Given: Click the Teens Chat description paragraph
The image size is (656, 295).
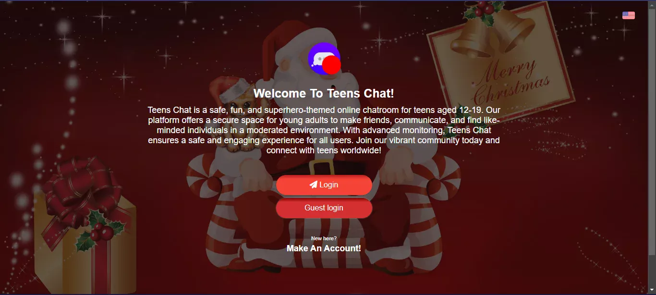Looking at the screenshot, I should coord(324,130).
